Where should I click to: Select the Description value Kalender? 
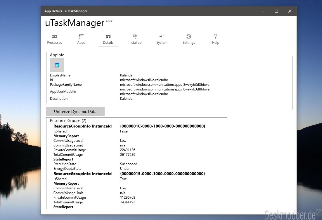click(x=127, y=99)
